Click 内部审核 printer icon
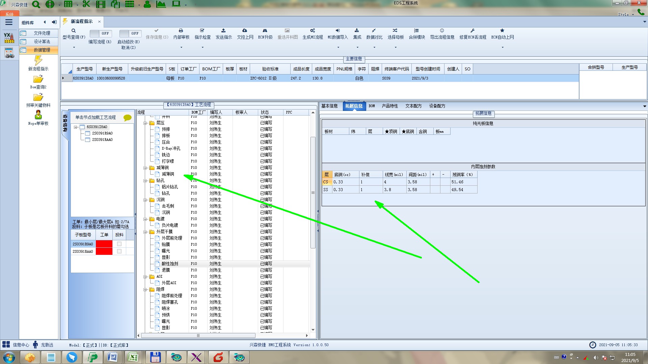648x364 pixels. 181,30
